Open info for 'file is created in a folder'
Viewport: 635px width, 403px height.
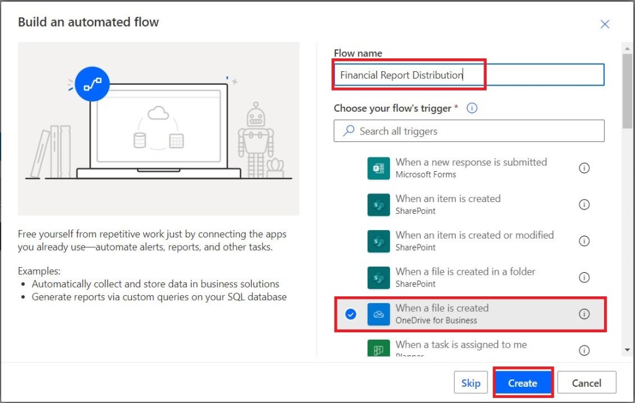[584, 278]
